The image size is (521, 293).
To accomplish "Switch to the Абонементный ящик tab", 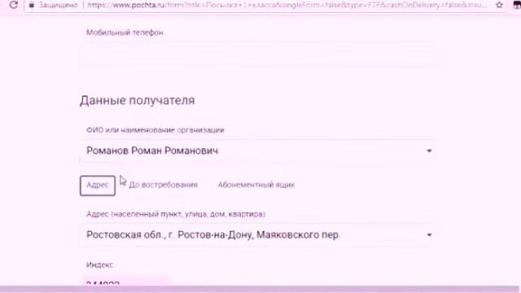I will (x=256, y=185).
